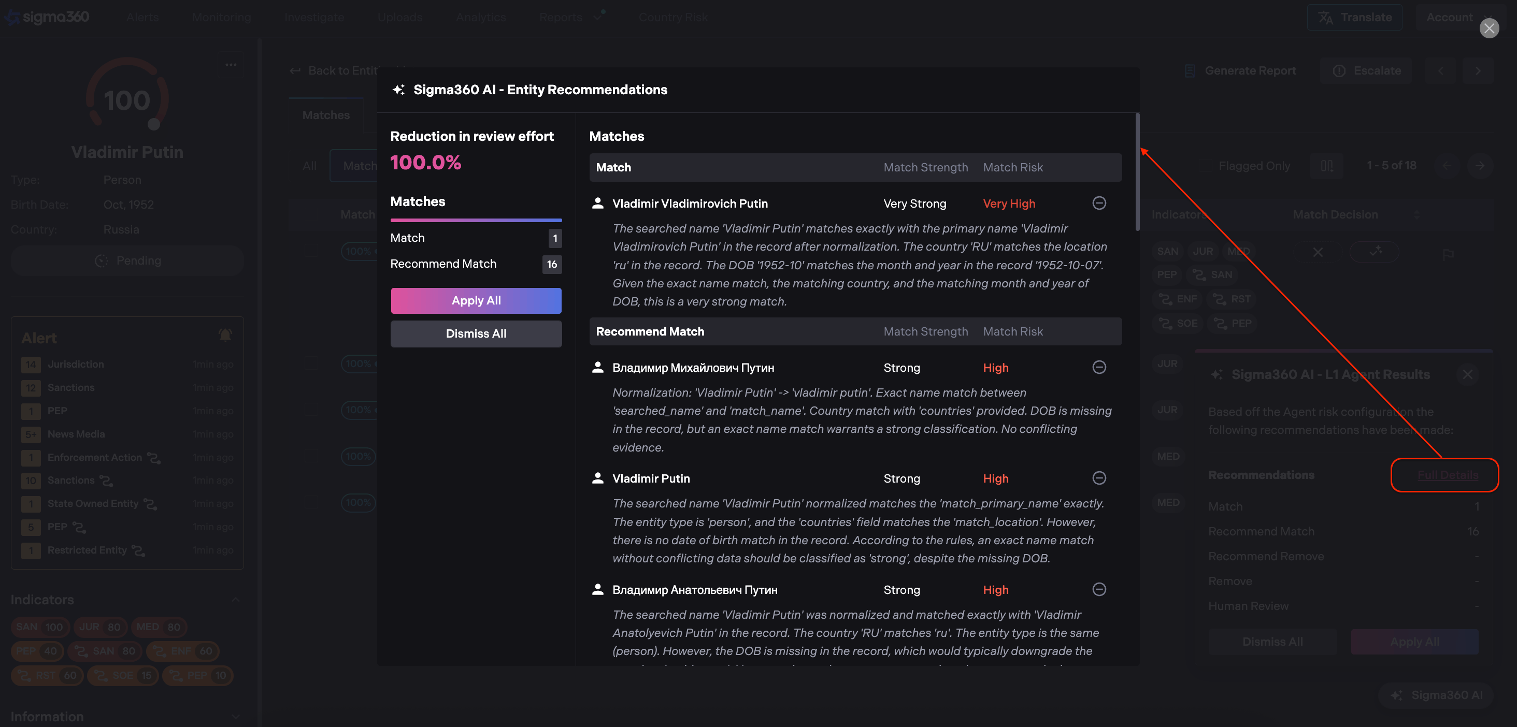Open the three-dot menu on the entity card

click(231, 65)
